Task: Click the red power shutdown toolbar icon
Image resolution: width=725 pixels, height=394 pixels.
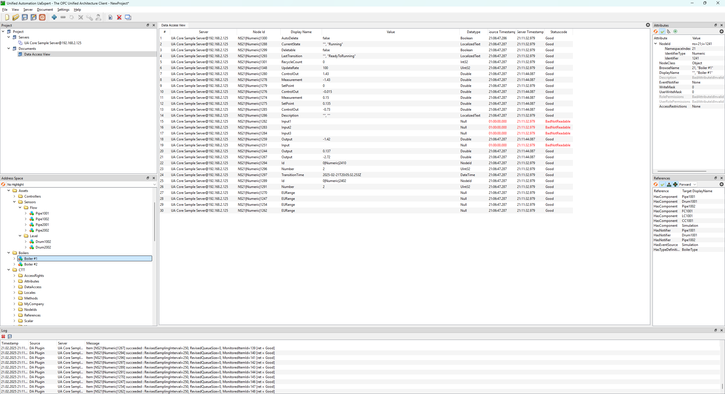Action: (x=42, y=17)
